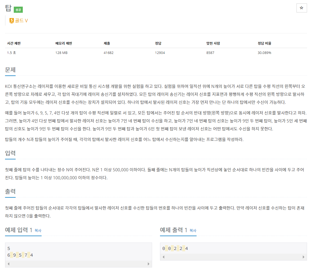Click the 30.089% accuracy ratio value
This screenshot has width=324, height=272.
click(x=264, y=53)
